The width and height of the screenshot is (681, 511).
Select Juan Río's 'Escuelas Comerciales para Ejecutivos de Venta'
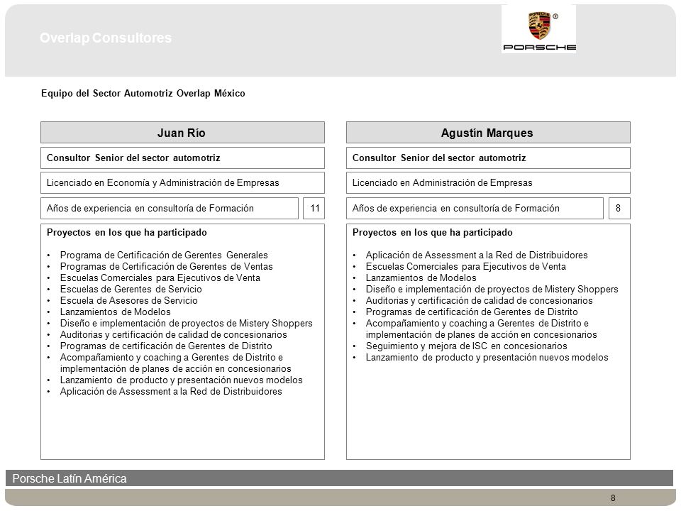[160, 278]
